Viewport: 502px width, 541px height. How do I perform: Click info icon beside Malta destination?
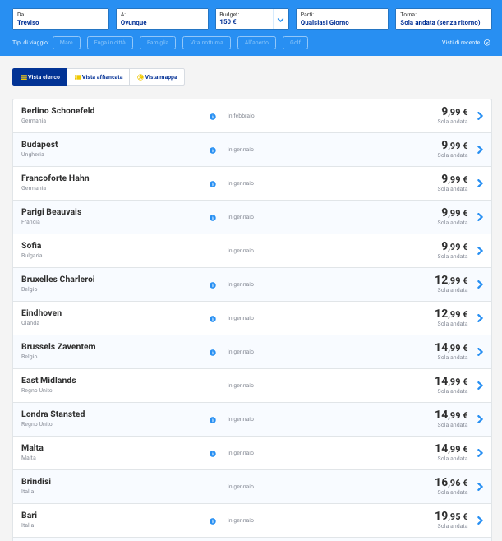[x=212, y=454]
